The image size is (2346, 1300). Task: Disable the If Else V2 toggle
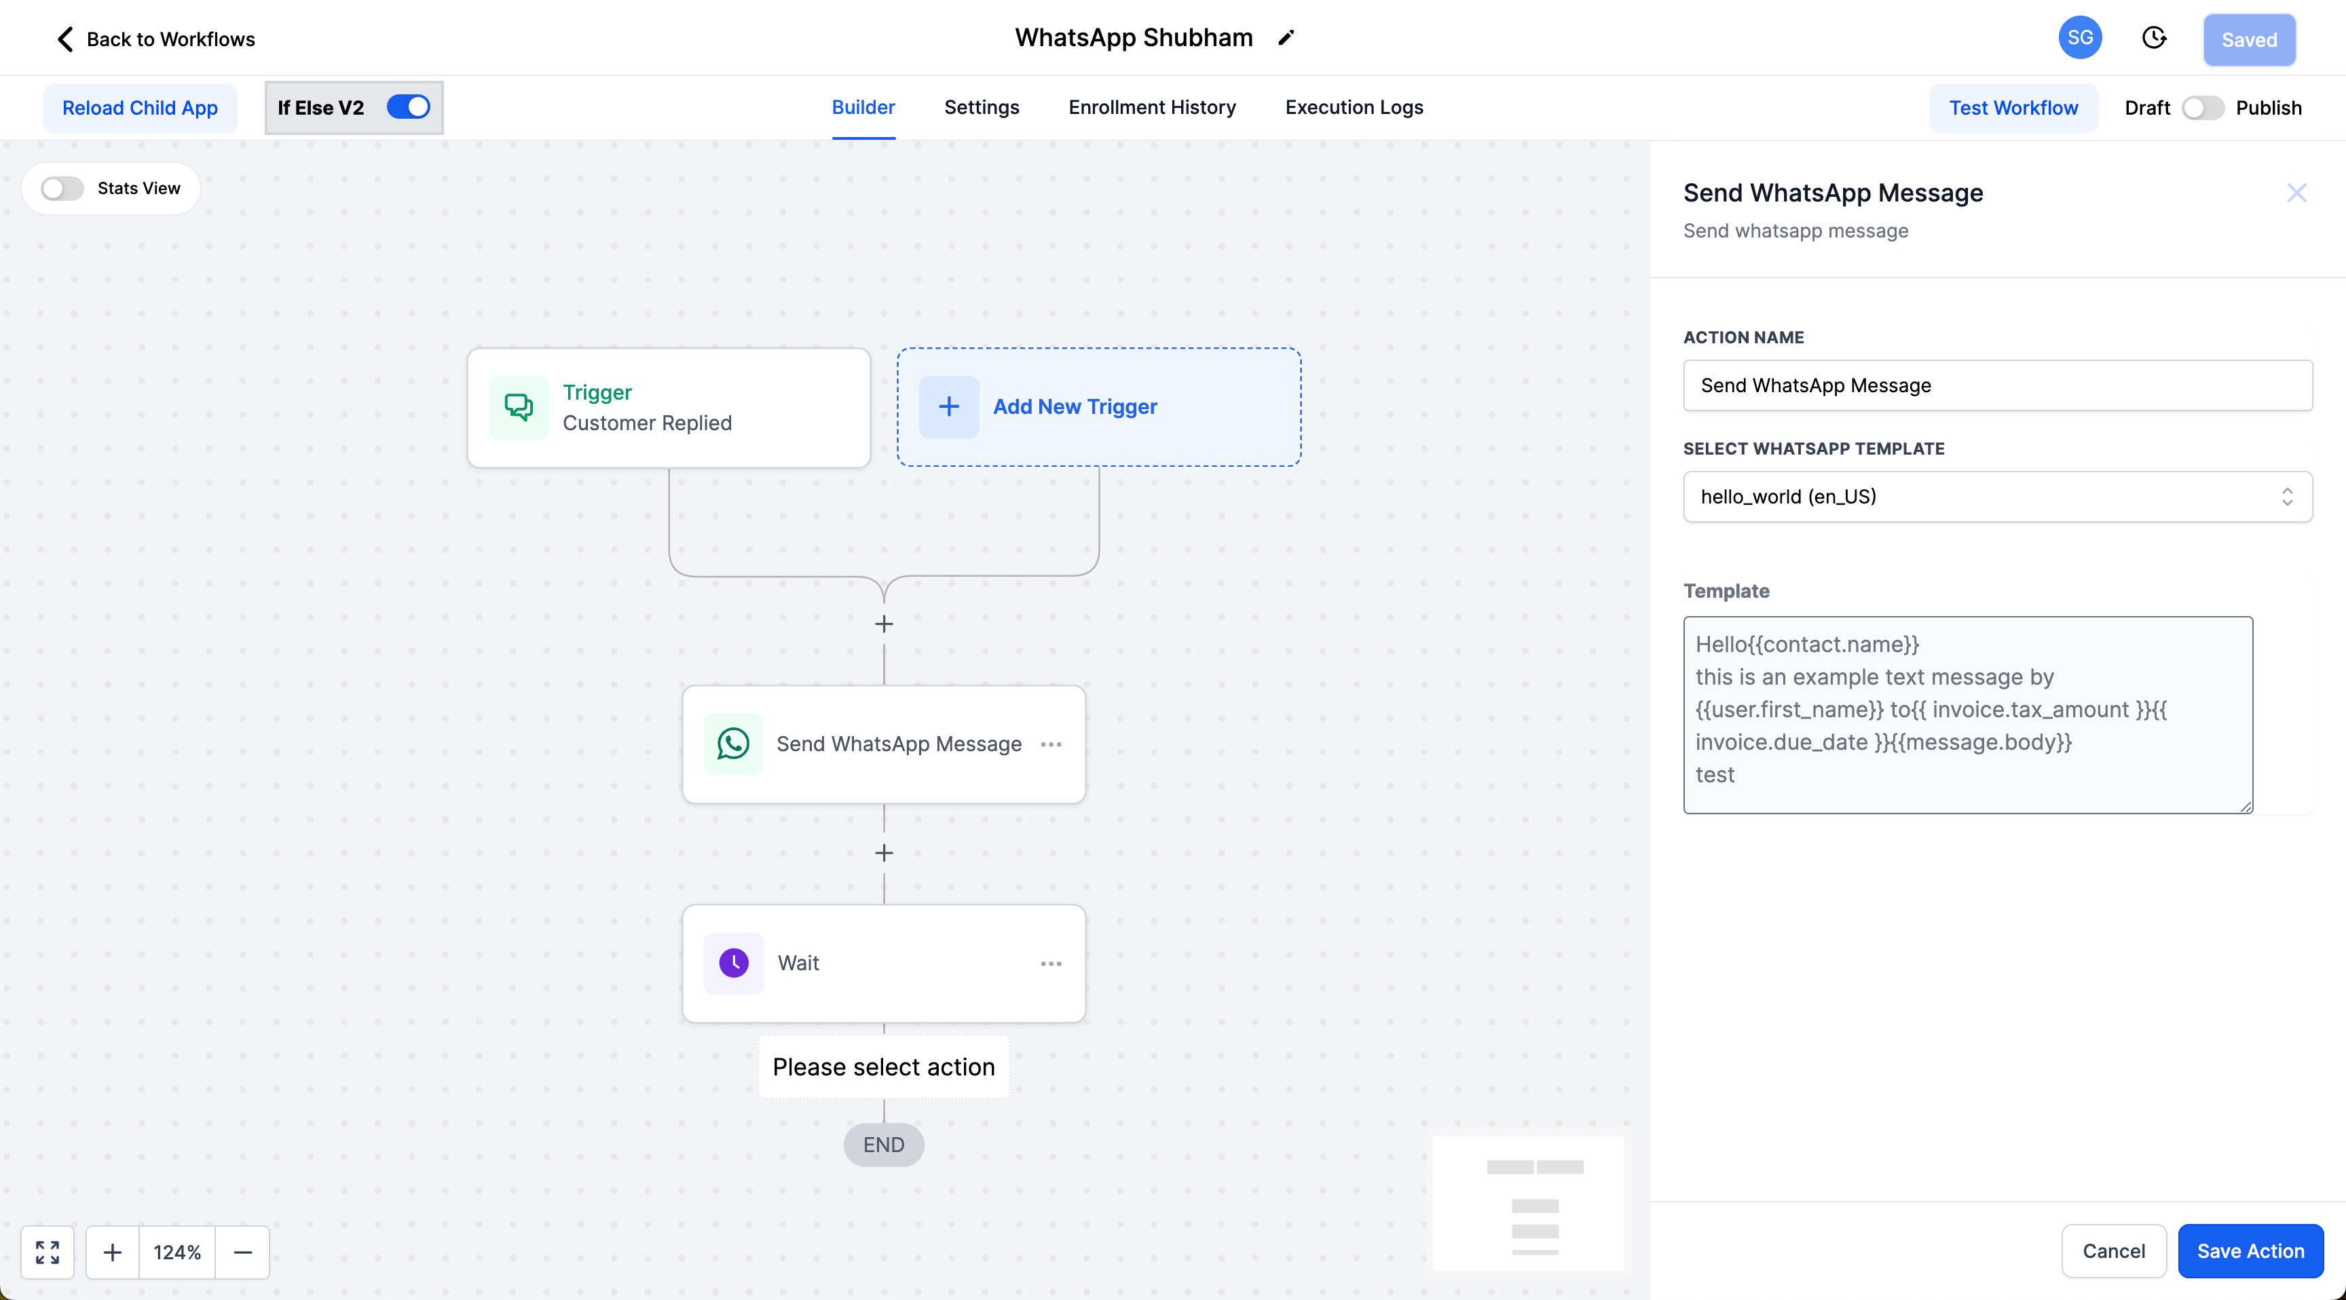[408, 107]
